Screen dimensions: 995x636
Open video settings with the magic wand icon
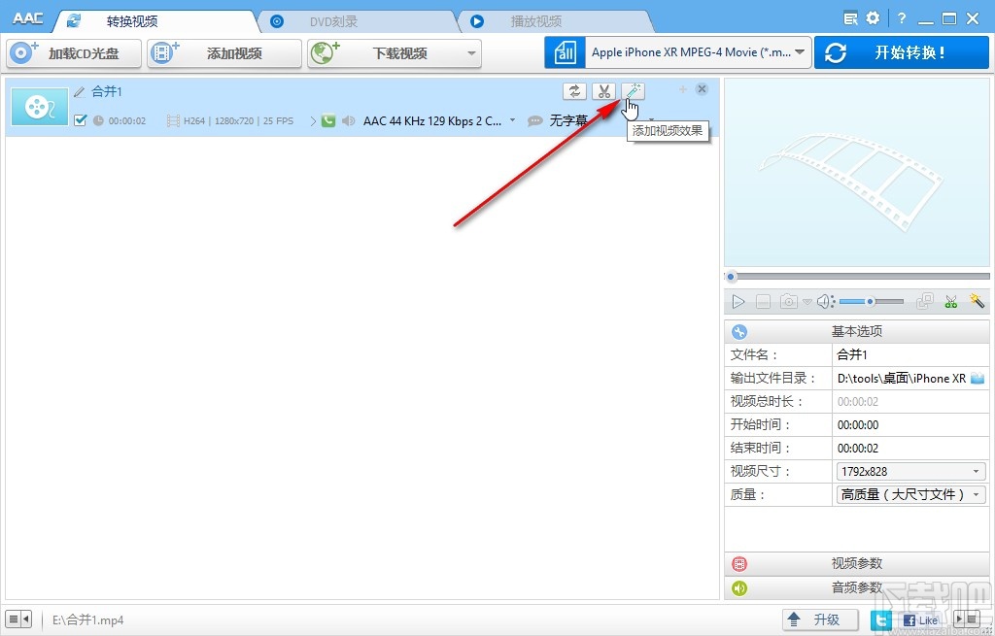(x=977, y=301)
